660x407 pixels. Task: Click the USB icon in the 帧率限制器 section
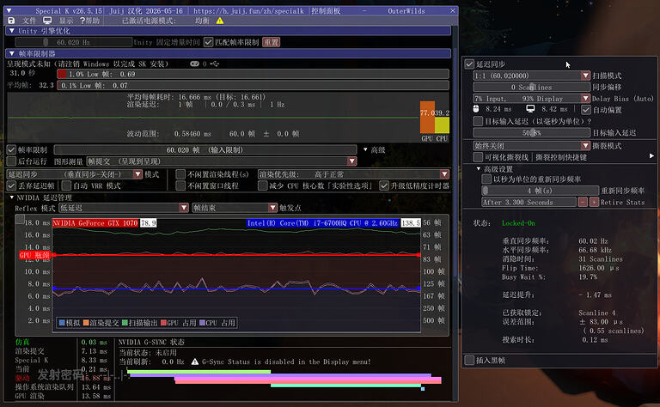215,64
